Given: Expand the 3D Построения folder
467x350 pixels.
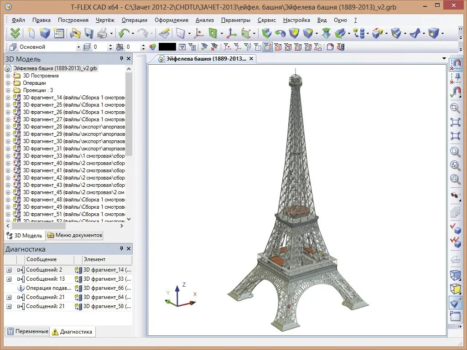Looking at the screenshot, I should [x=8, y=76].
